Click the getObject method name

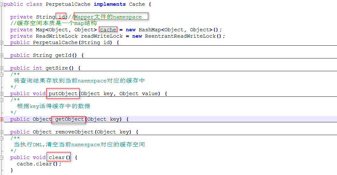tap(69, 119)
